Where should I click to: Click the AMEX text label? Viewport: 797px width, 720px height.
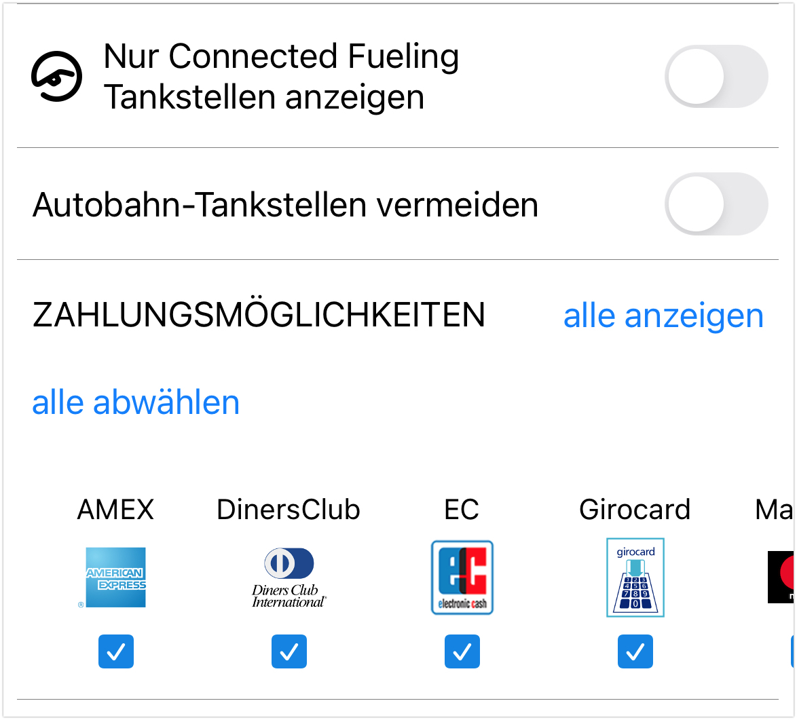(116, 510)
